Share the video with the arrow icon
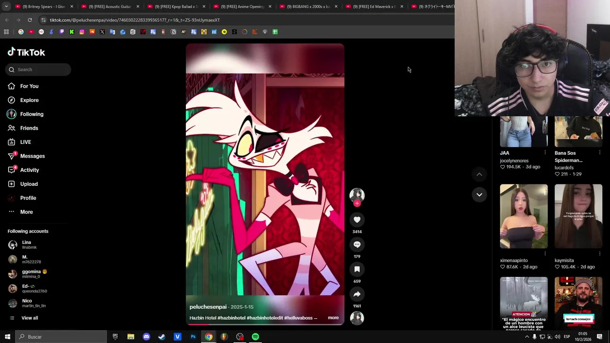This screenshot has height=343, width=610. click(357, 294)
